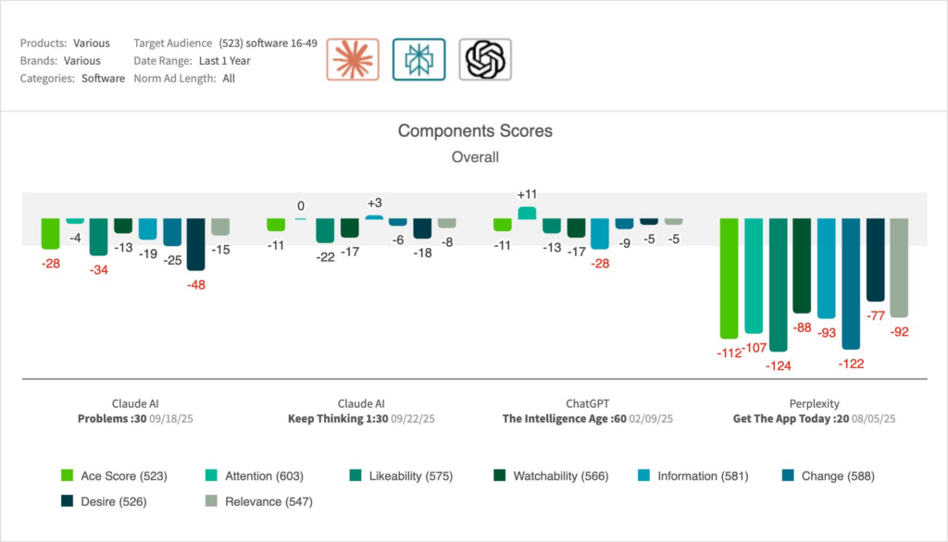Click the Software category value

103,79
